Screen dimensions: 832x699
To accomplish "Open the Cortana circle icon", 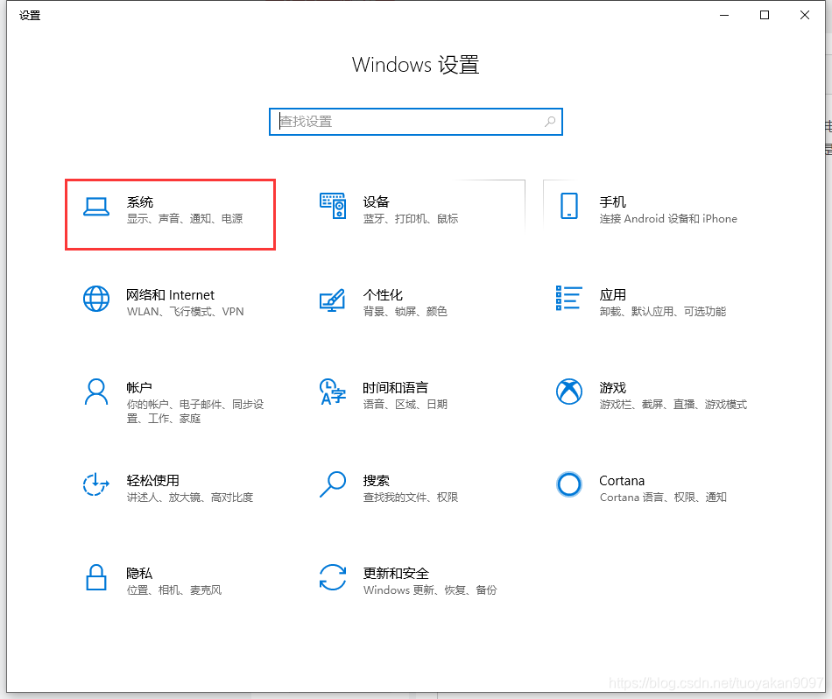I will (x=568, y=484).
